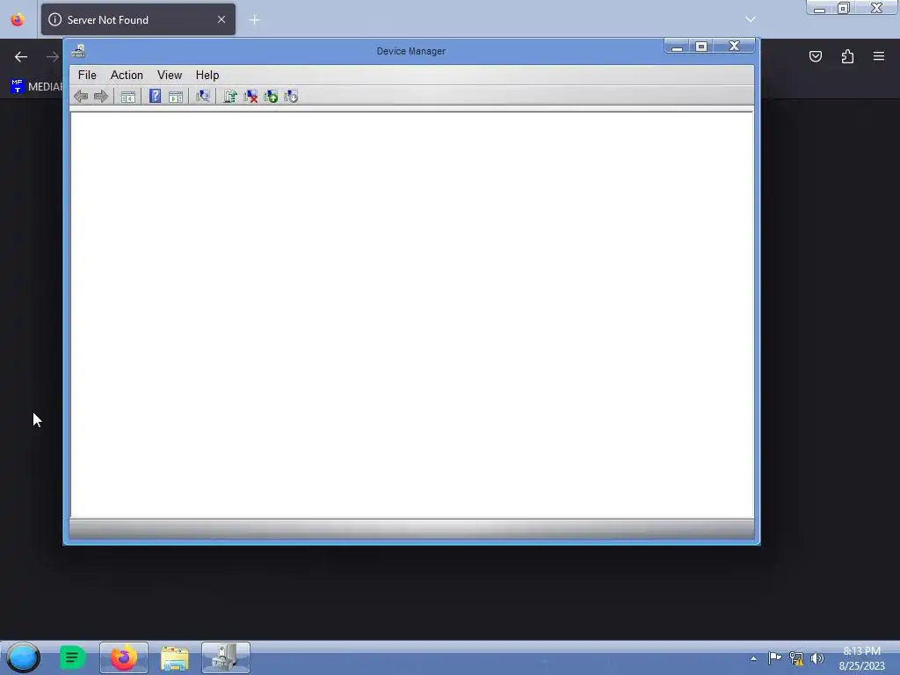Select the Server Not Found tab in Firefox
This screenshot has width=900, height=675.
coord(138,19)
